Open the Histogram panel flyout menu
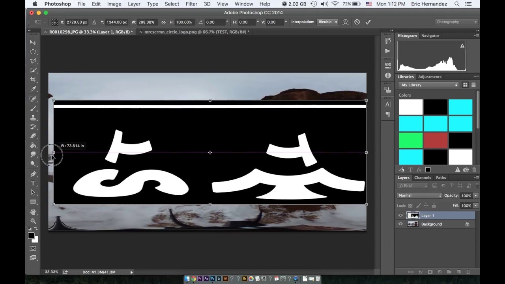 (x=476, y=35)
